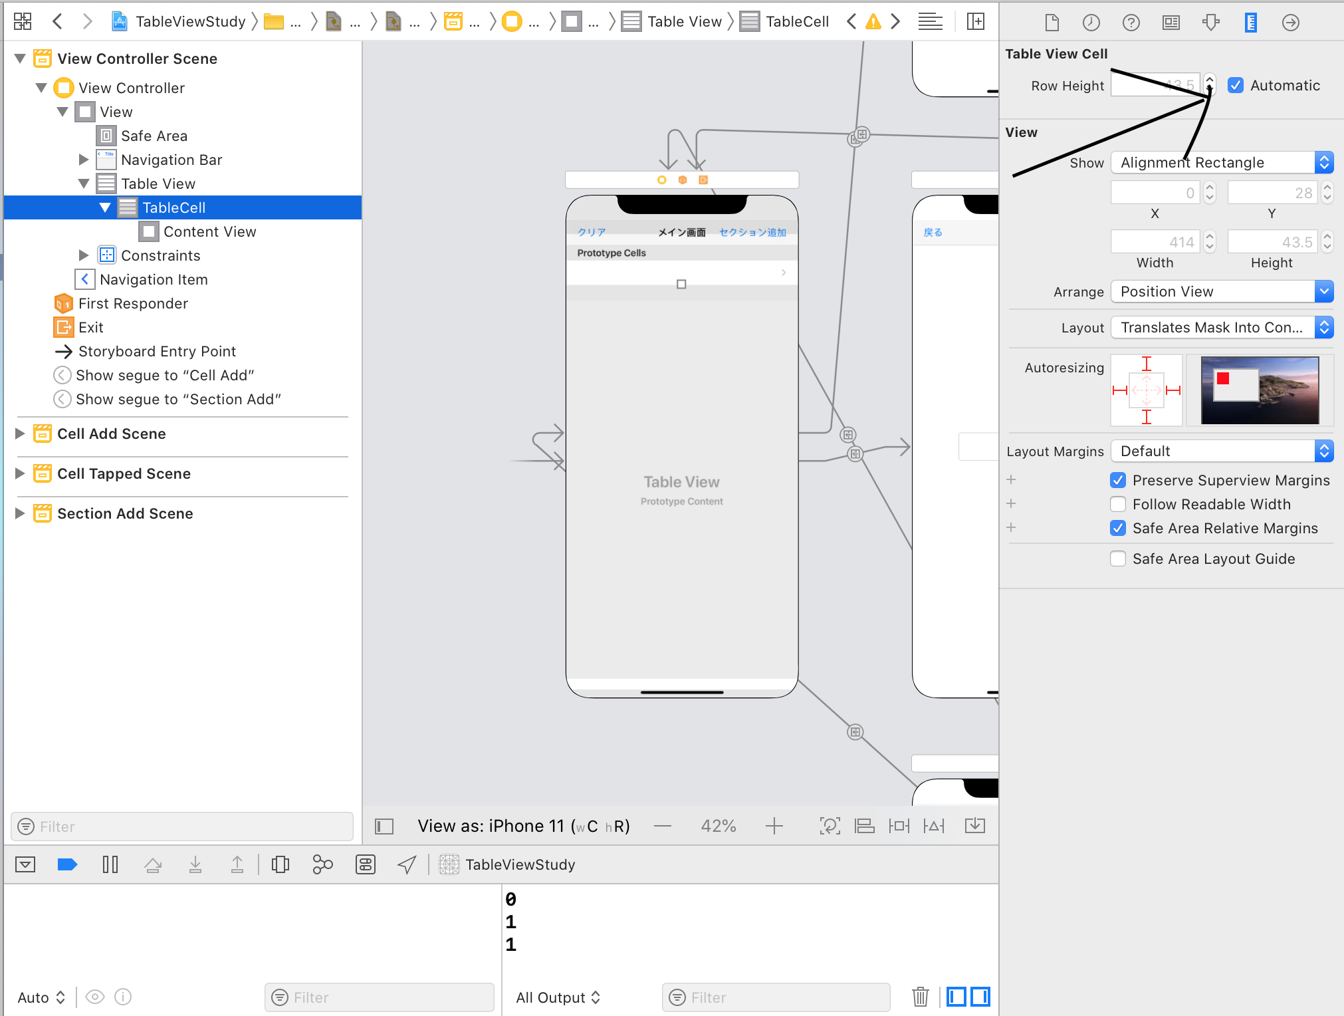
Task: Click the debug View Memory Graph icon
Action: point(322,864)
